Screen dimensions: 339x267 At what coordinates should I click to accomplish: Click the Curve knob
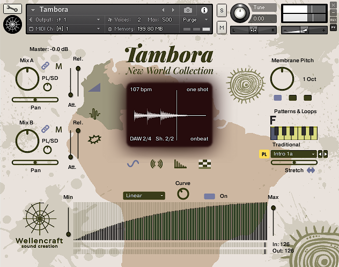183,194
